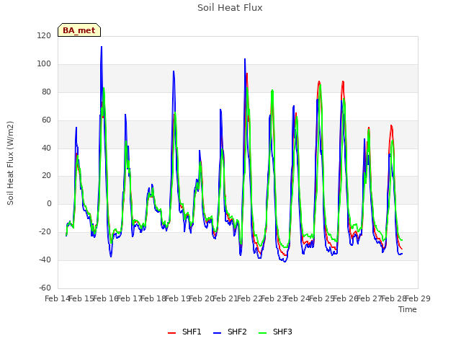Click the green SHF3 legend swatch
The width and height of the screenshot is (461, 346).
pos(262,332)
